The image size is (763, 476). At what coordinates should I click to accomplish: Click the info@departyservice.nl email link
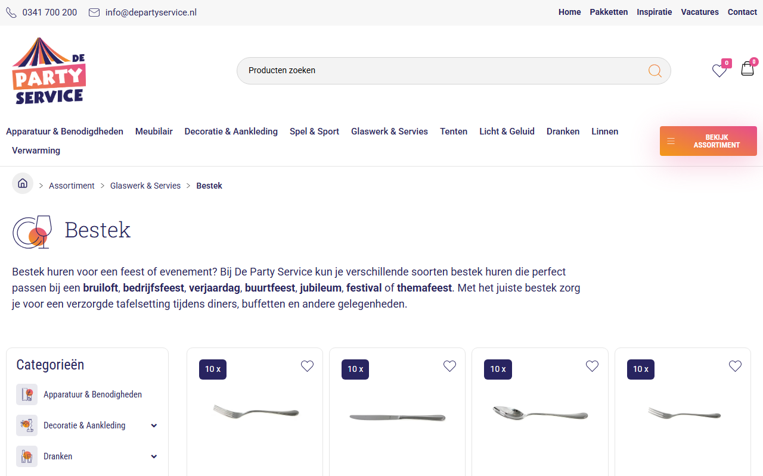pos(151,12)
